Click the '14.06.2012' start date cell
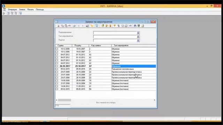This screenshot has width=223, height=125. pyautogui.click(x=65, y=86)
